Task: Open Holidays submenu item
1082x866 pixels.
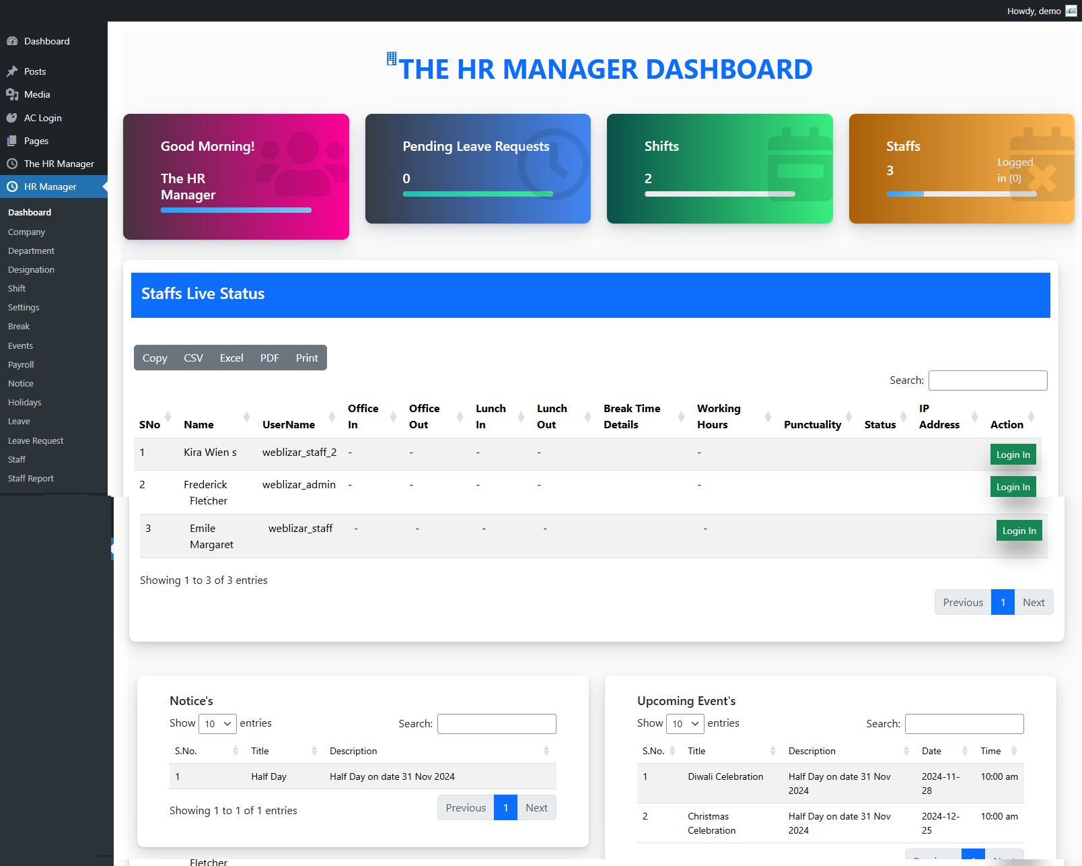Action: [25, 402]
